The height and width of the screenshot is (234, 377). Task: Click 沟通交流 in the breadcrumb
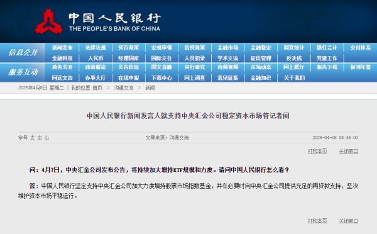(124, 88)
